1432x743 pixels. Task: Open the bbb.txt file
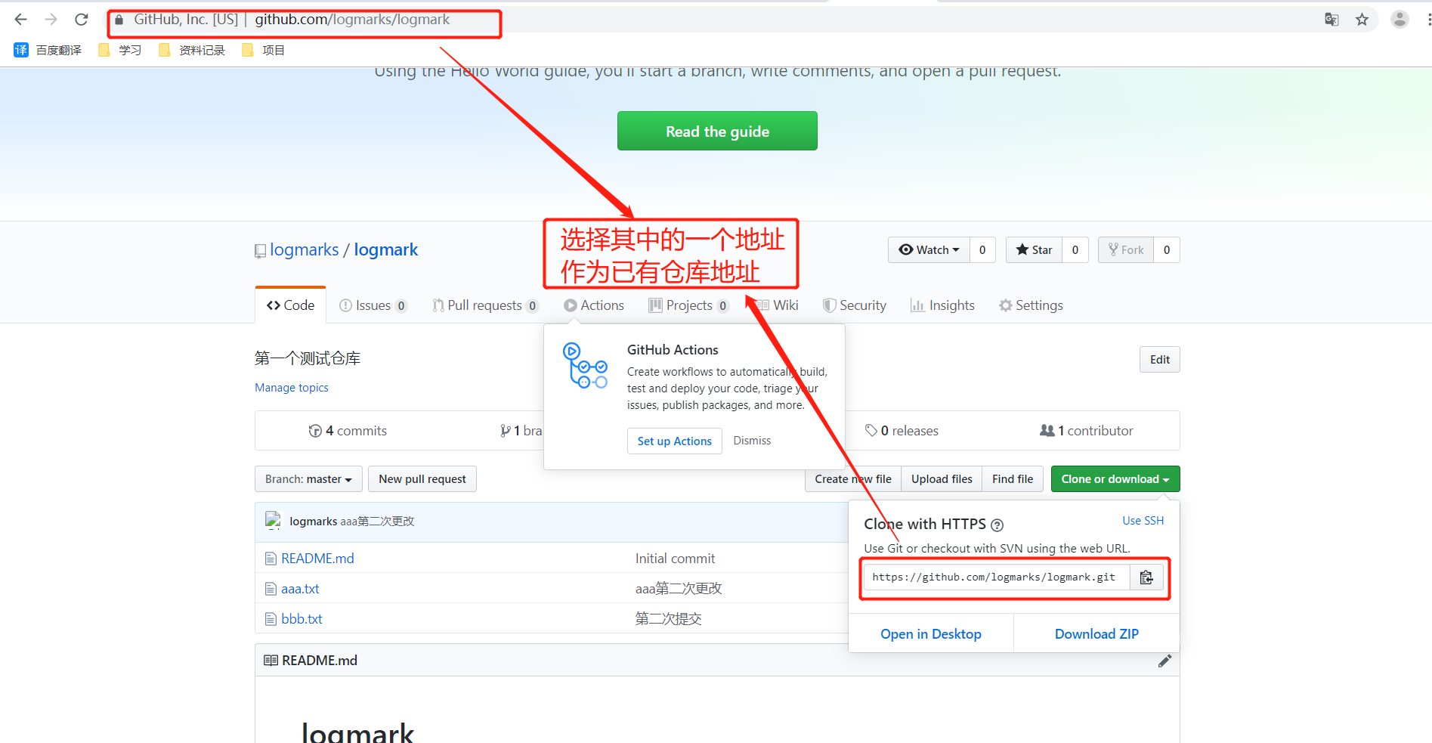pyautogui.click(x=302, y=619)
